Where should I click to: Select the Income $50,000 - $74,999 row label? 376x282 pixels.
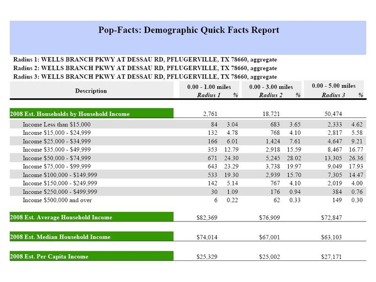(x=60, y=158)
